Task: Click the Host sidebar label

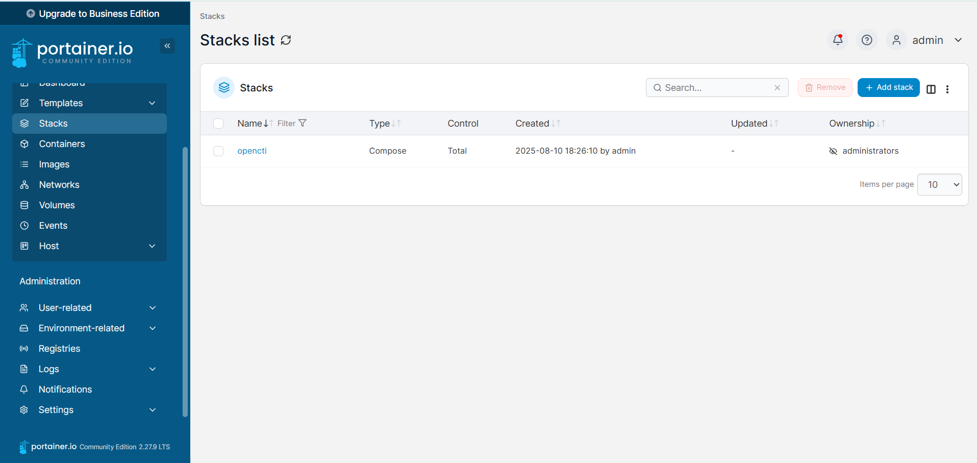Action: coord(49,246)
